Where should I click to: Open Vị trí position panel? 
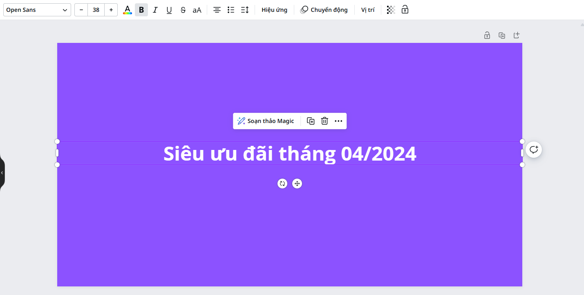click(x=368, y=10)
